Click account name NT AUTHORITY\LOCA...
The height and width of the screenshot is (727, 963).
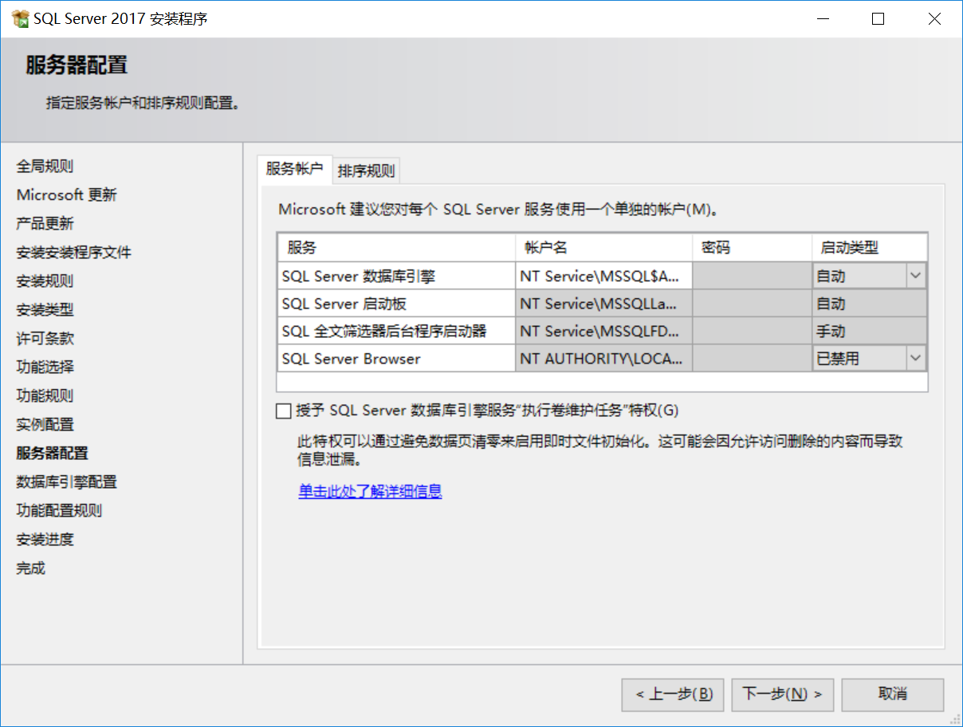[604, 359]
